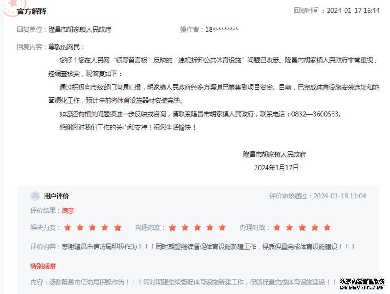The height and width of the screenshot is (294, 390).
Task: Click the greeting 尊敬的网民：
Action: pos(66,47)
